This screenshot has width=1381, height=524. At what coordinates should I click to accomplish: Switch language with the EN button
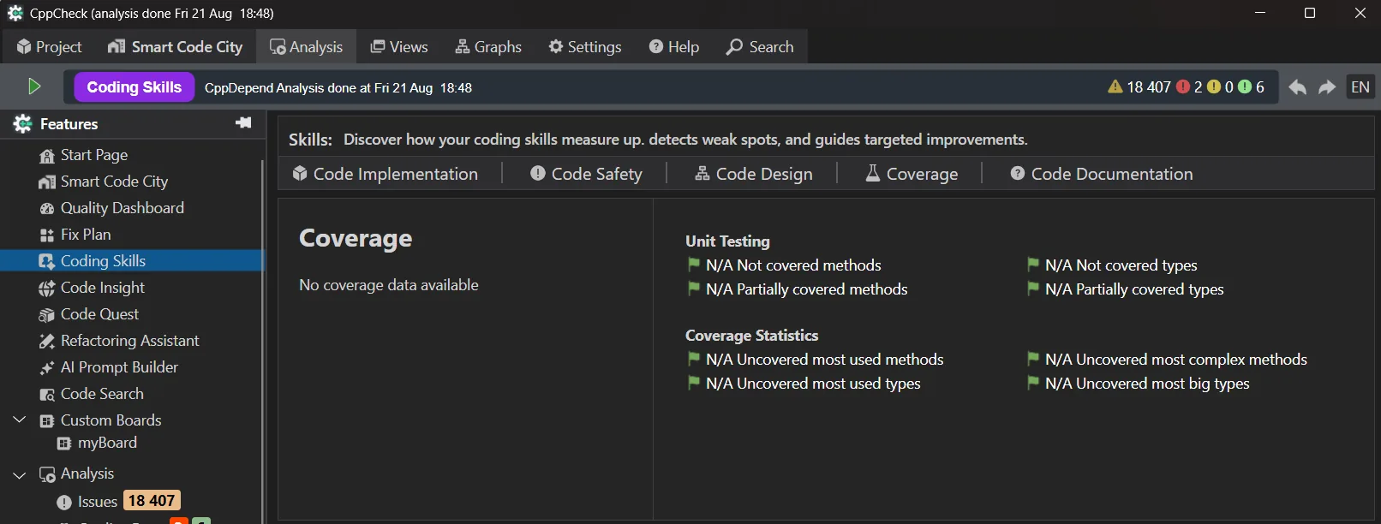click(1360, 87)
